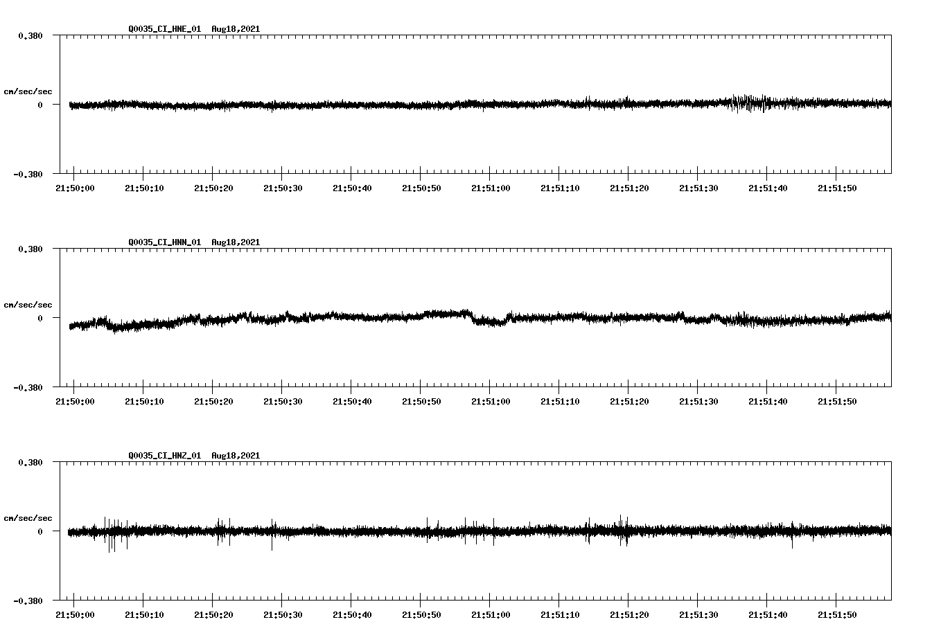Click 21:50:00 time label under HNE plot

click(75, 188)
